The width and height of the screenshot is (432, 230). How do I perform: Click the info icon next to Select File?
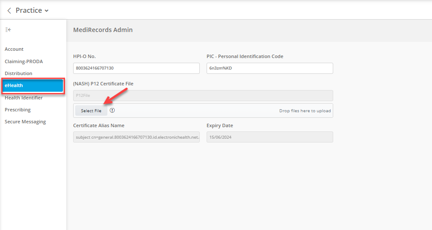pyautogui.click(x=112, y=110)
